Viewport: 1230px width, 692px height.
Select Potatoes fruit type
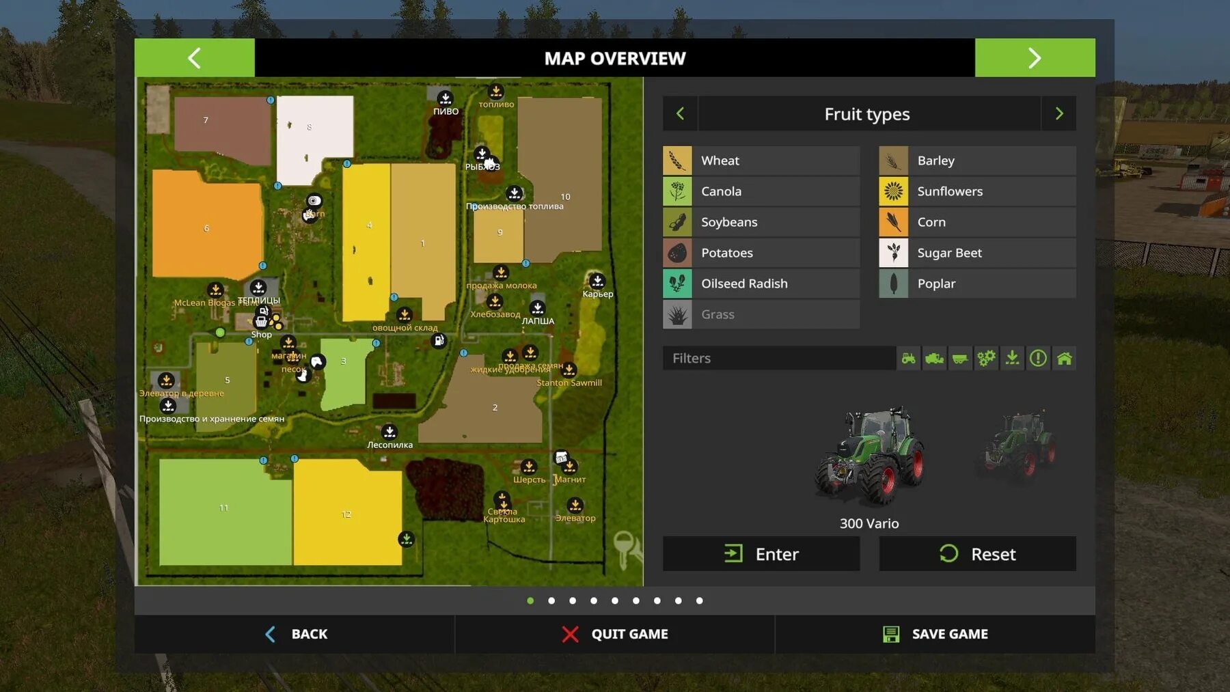[761, 253]
